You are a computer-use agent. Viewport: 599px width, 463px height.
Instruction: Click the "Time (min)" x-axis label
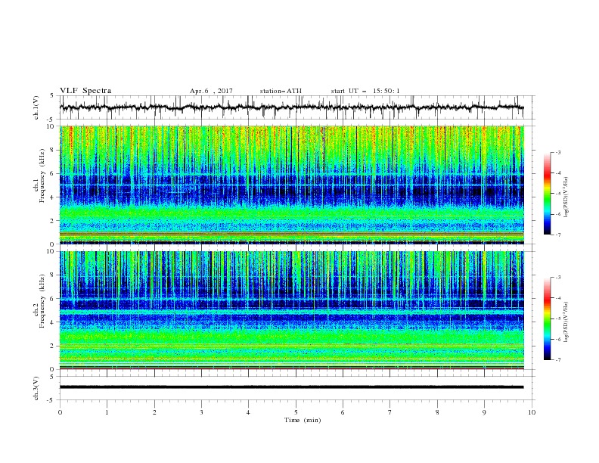point(303,420)
